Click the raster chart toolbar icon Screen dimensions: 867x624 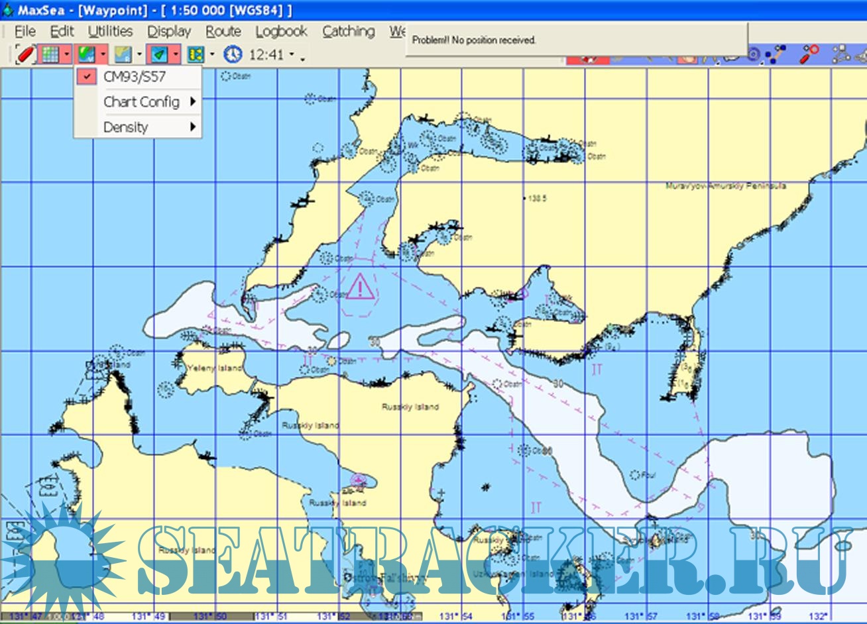coord(123,54)
